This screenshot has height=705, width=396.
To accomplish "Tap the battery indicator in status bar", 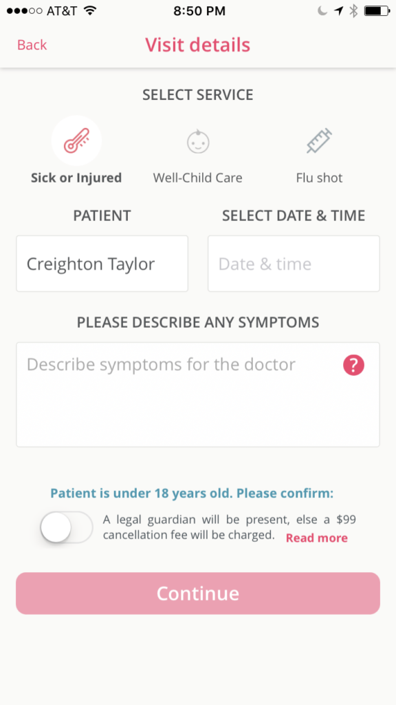I will [x=376, y=11].
